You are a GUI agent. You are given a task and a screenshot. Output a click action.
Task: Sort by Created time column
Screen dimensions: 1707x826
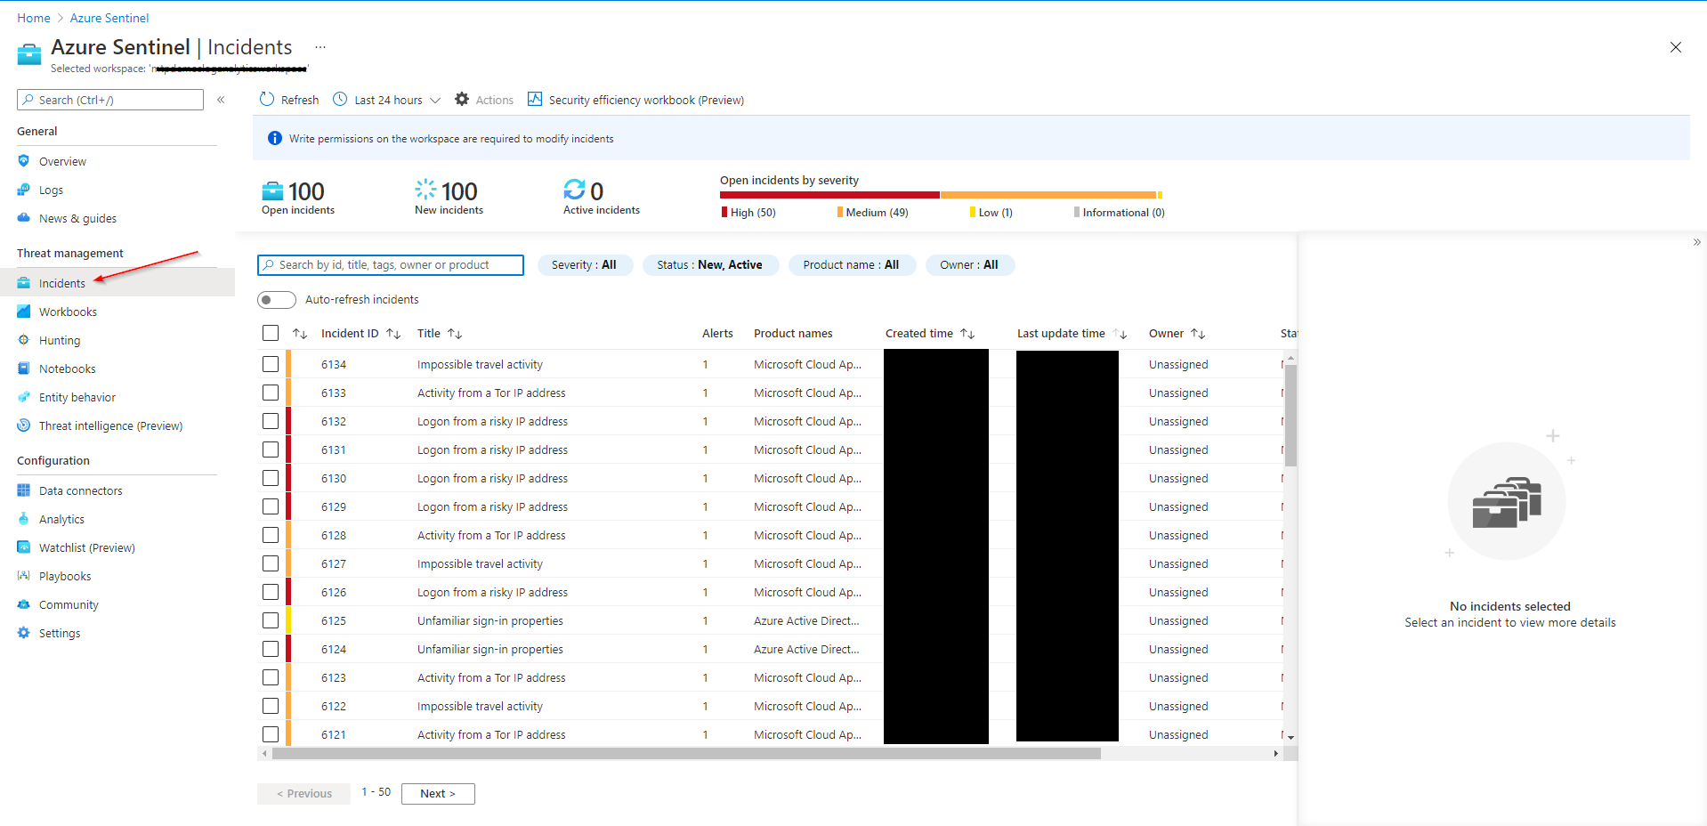click(x=930, y=333)
